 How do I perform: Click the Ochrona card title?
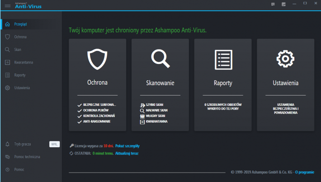pyautogui.click(x=97, y=82)
